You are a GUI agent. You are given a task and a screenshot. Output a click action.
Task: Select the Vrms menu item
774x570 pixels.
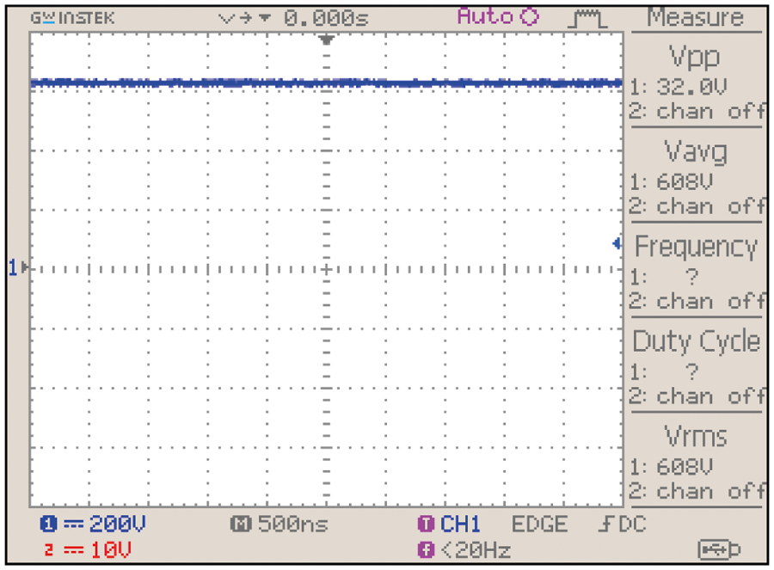pos(696,437)
